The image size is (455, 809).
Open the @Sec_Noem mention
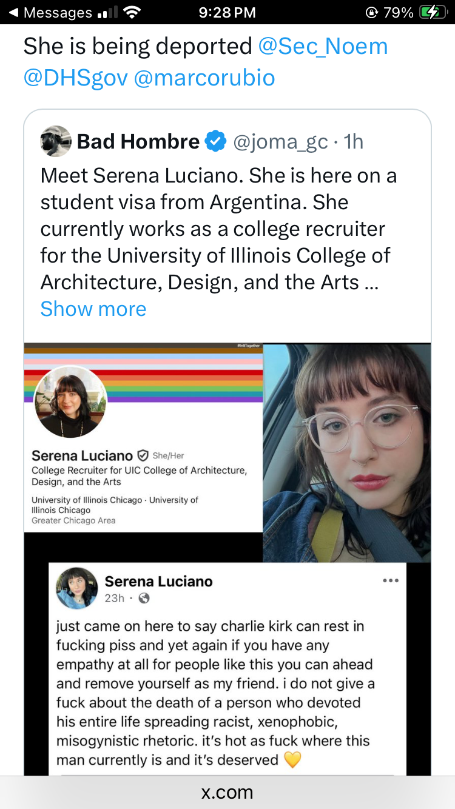323,47
